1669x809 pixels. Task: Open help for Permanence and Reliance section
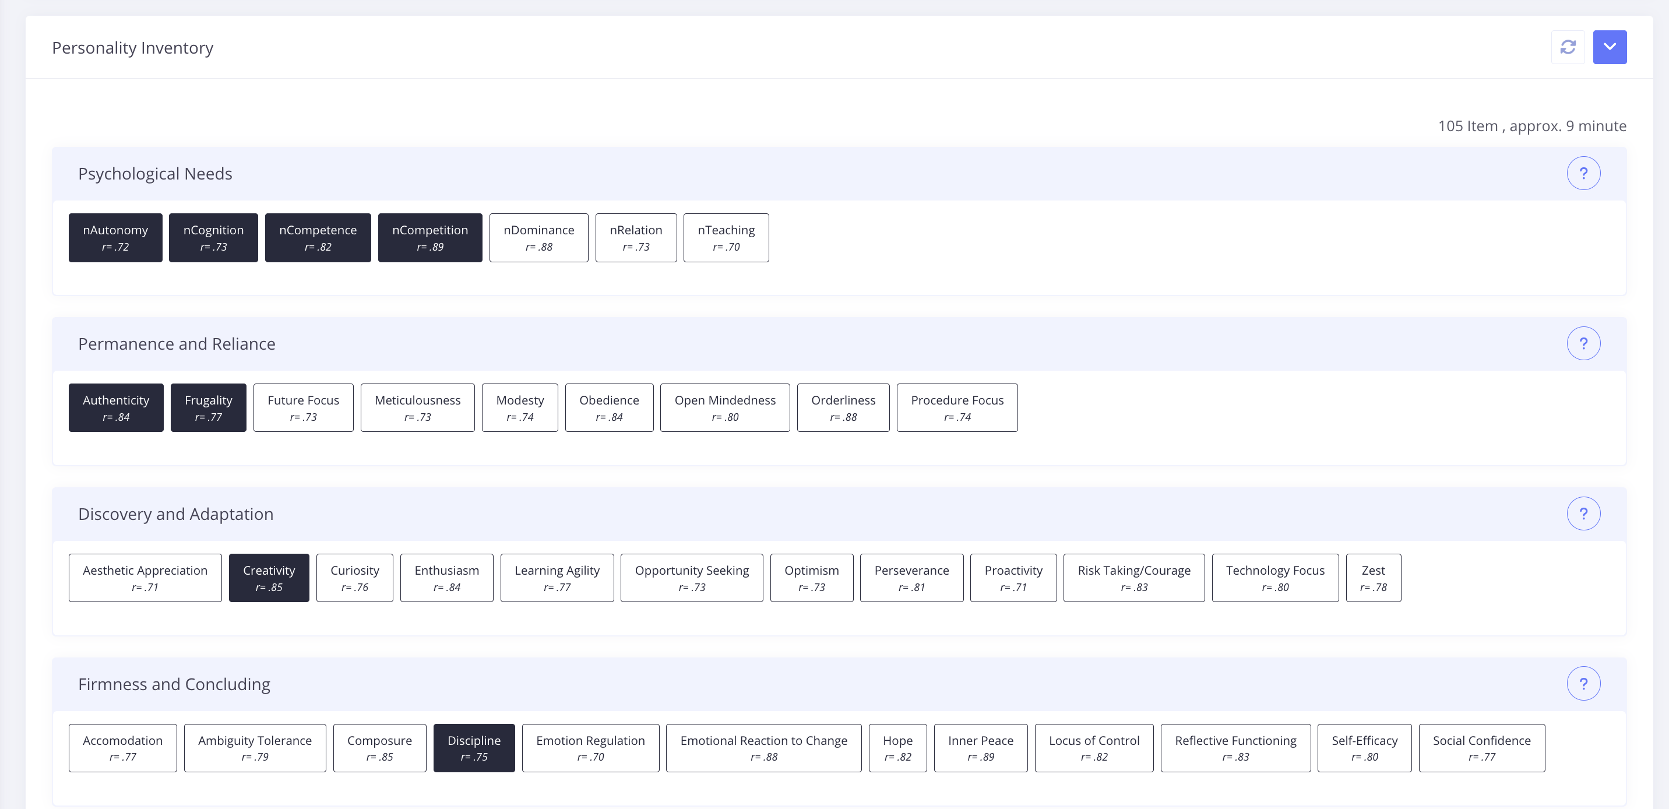[1583, 343]
